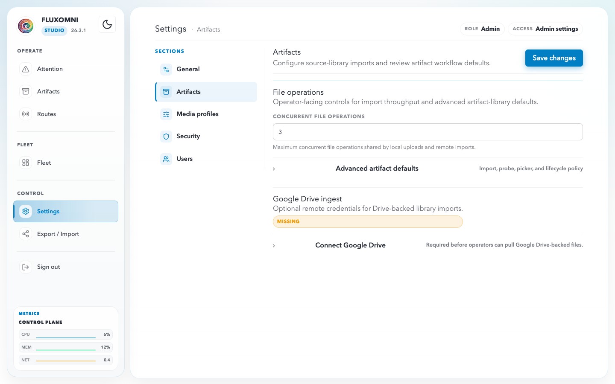Click the Save changes button
The image size is (615, 384).
tap(554, 58)
